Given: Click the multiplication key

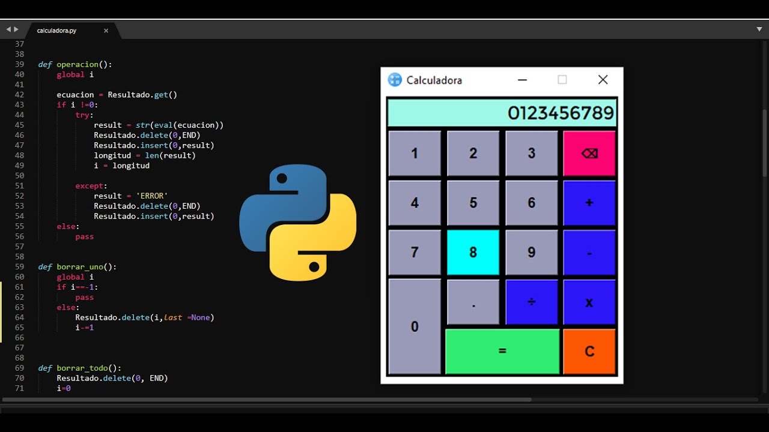Looking at the screenshot, I should (x=589, y=302).
